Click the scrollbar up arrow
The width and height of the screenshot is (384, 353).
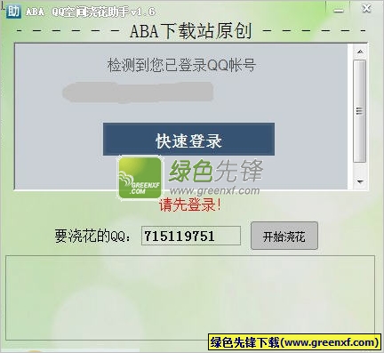pos(360,52)
